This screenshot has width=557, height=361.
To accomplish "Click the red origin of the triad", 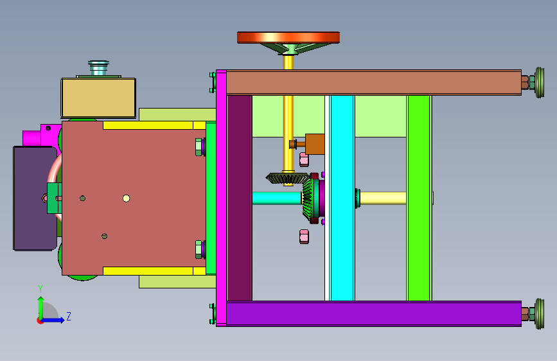I will [40, 321].
